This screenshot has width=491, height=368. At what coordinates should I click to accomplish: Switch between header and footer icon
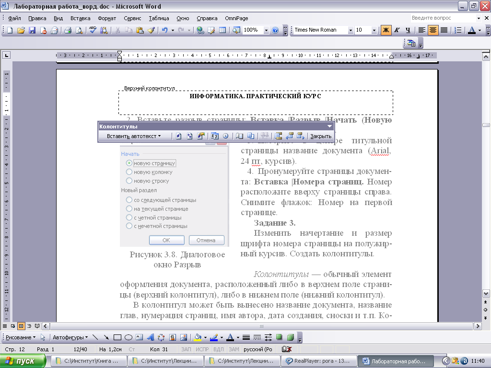[x=279, y=136]
